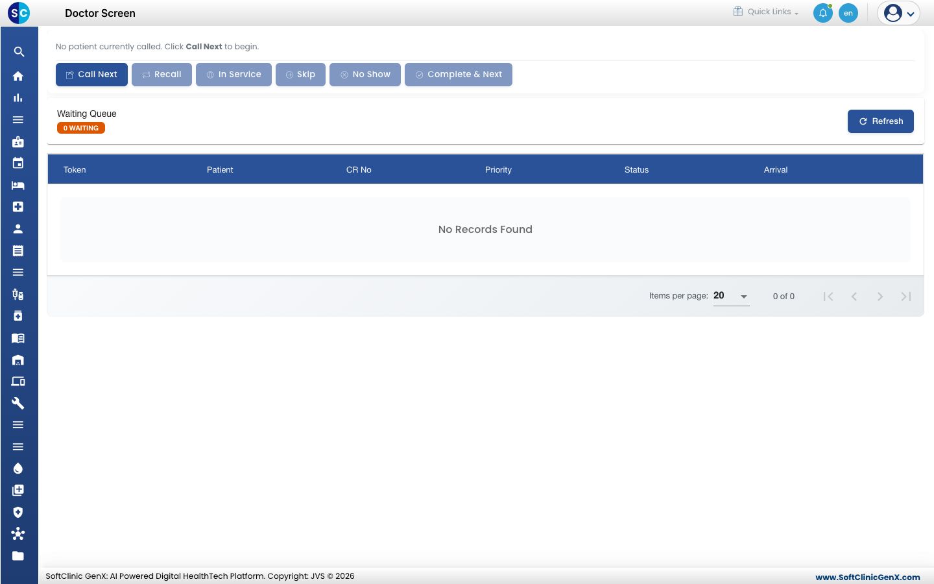The height and width of the screenshot is (584, 934).
Task: Click the notification bell icon
Action: click(822, 13)
